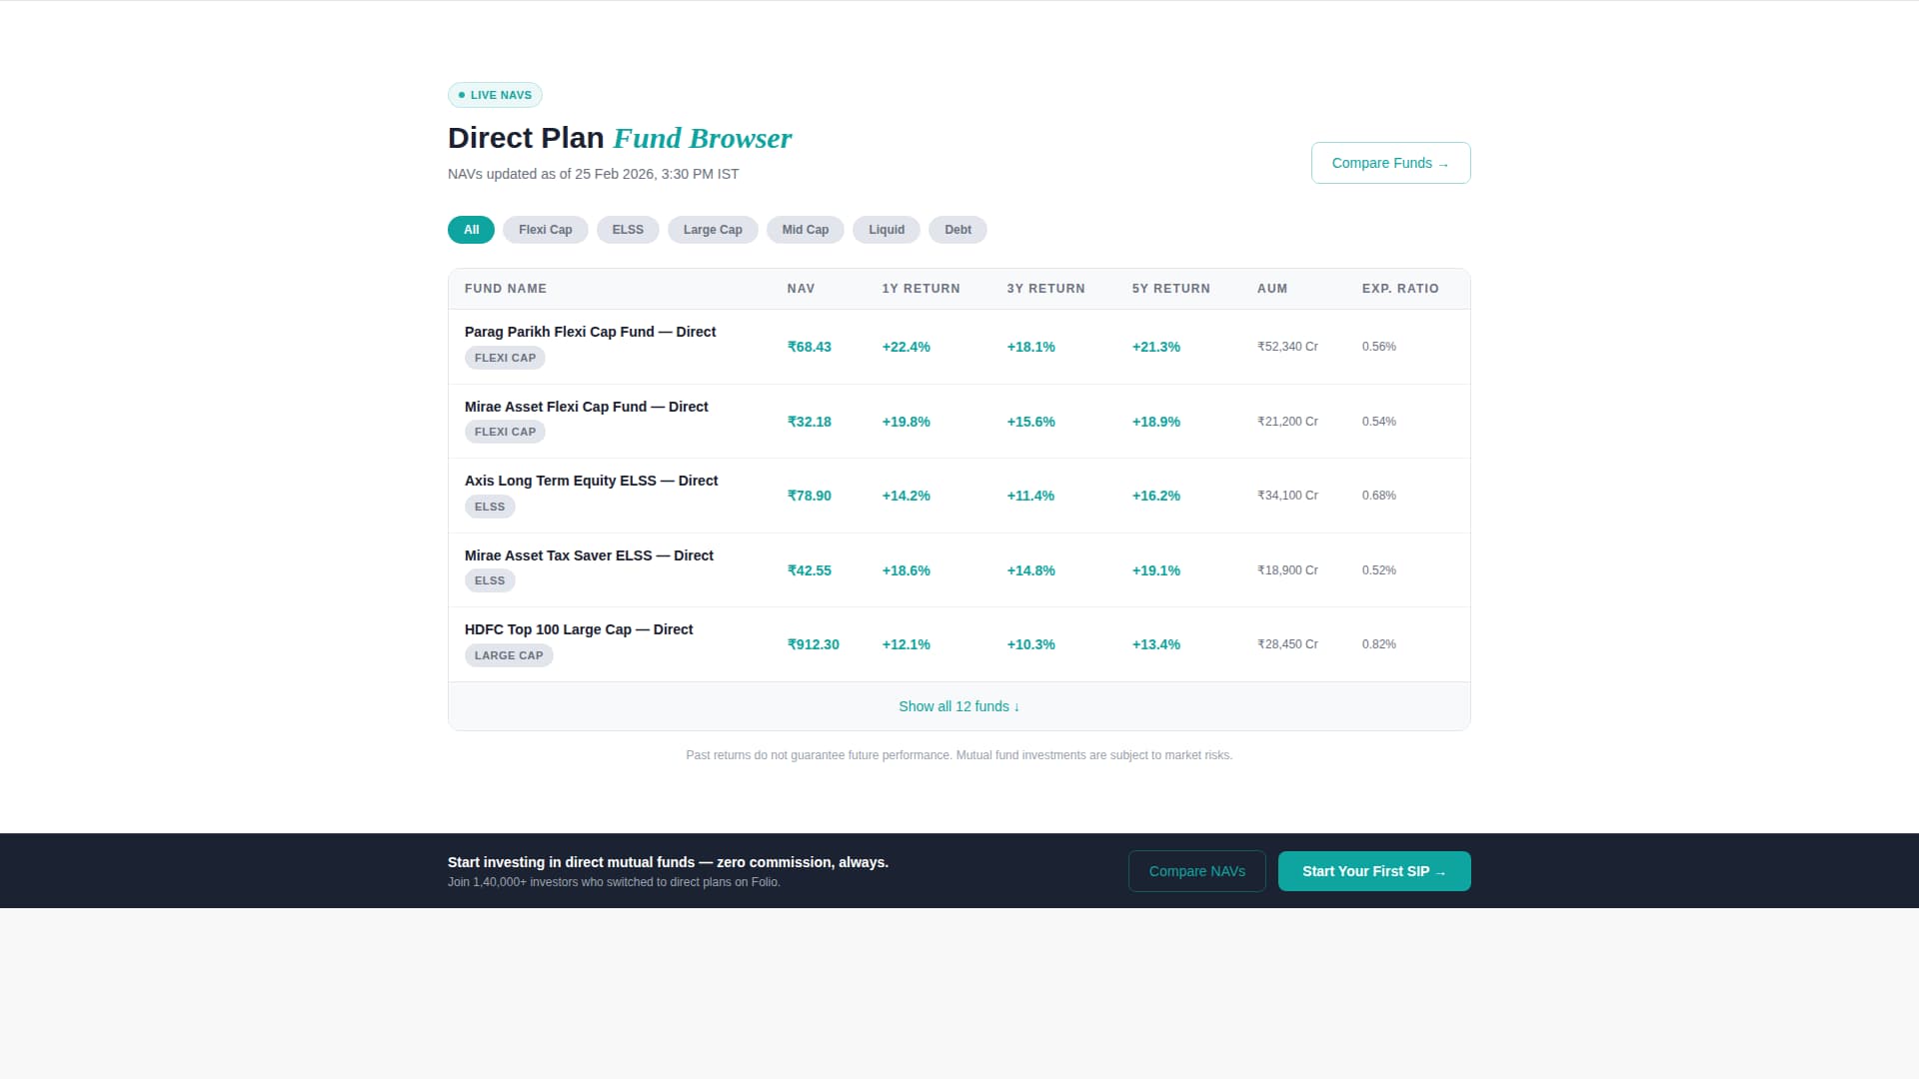
Task: Filter funds by Debt
Action: tap(958, 230)
